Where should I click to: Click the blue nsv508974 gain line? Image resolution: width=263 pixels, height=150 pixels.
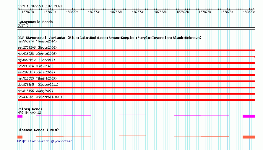coord(136,44)
